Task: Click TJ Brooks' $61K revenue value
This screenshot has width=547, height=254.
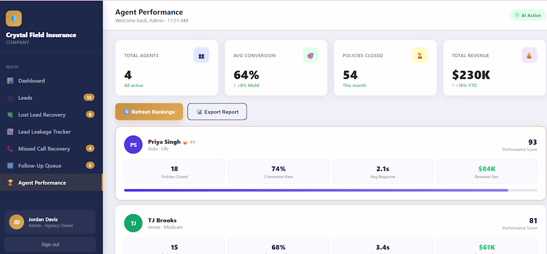Action: (487, 247)
